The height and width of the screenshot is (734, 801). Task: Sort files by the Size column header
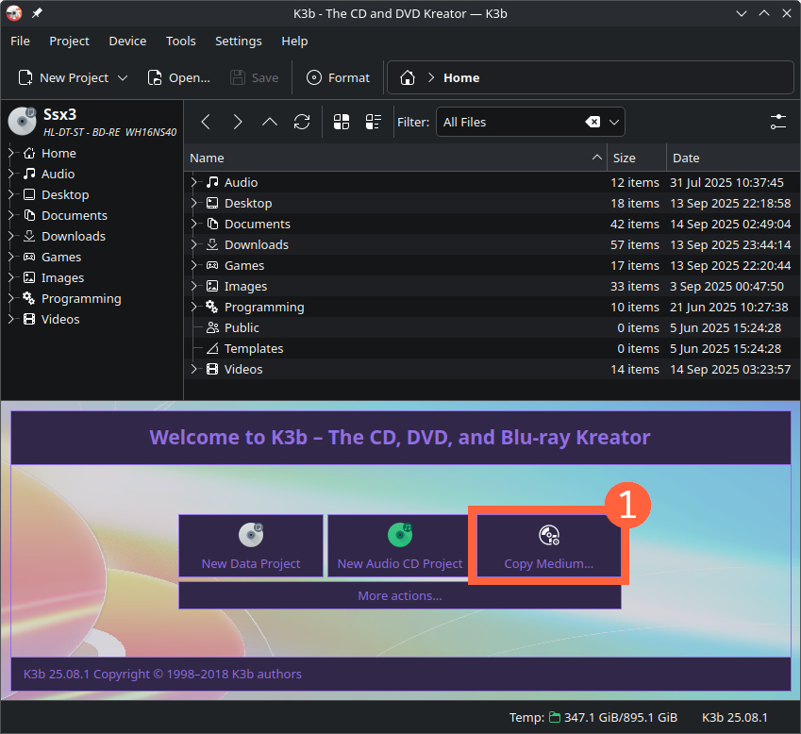pyautogui.click(x=622, y=158)
